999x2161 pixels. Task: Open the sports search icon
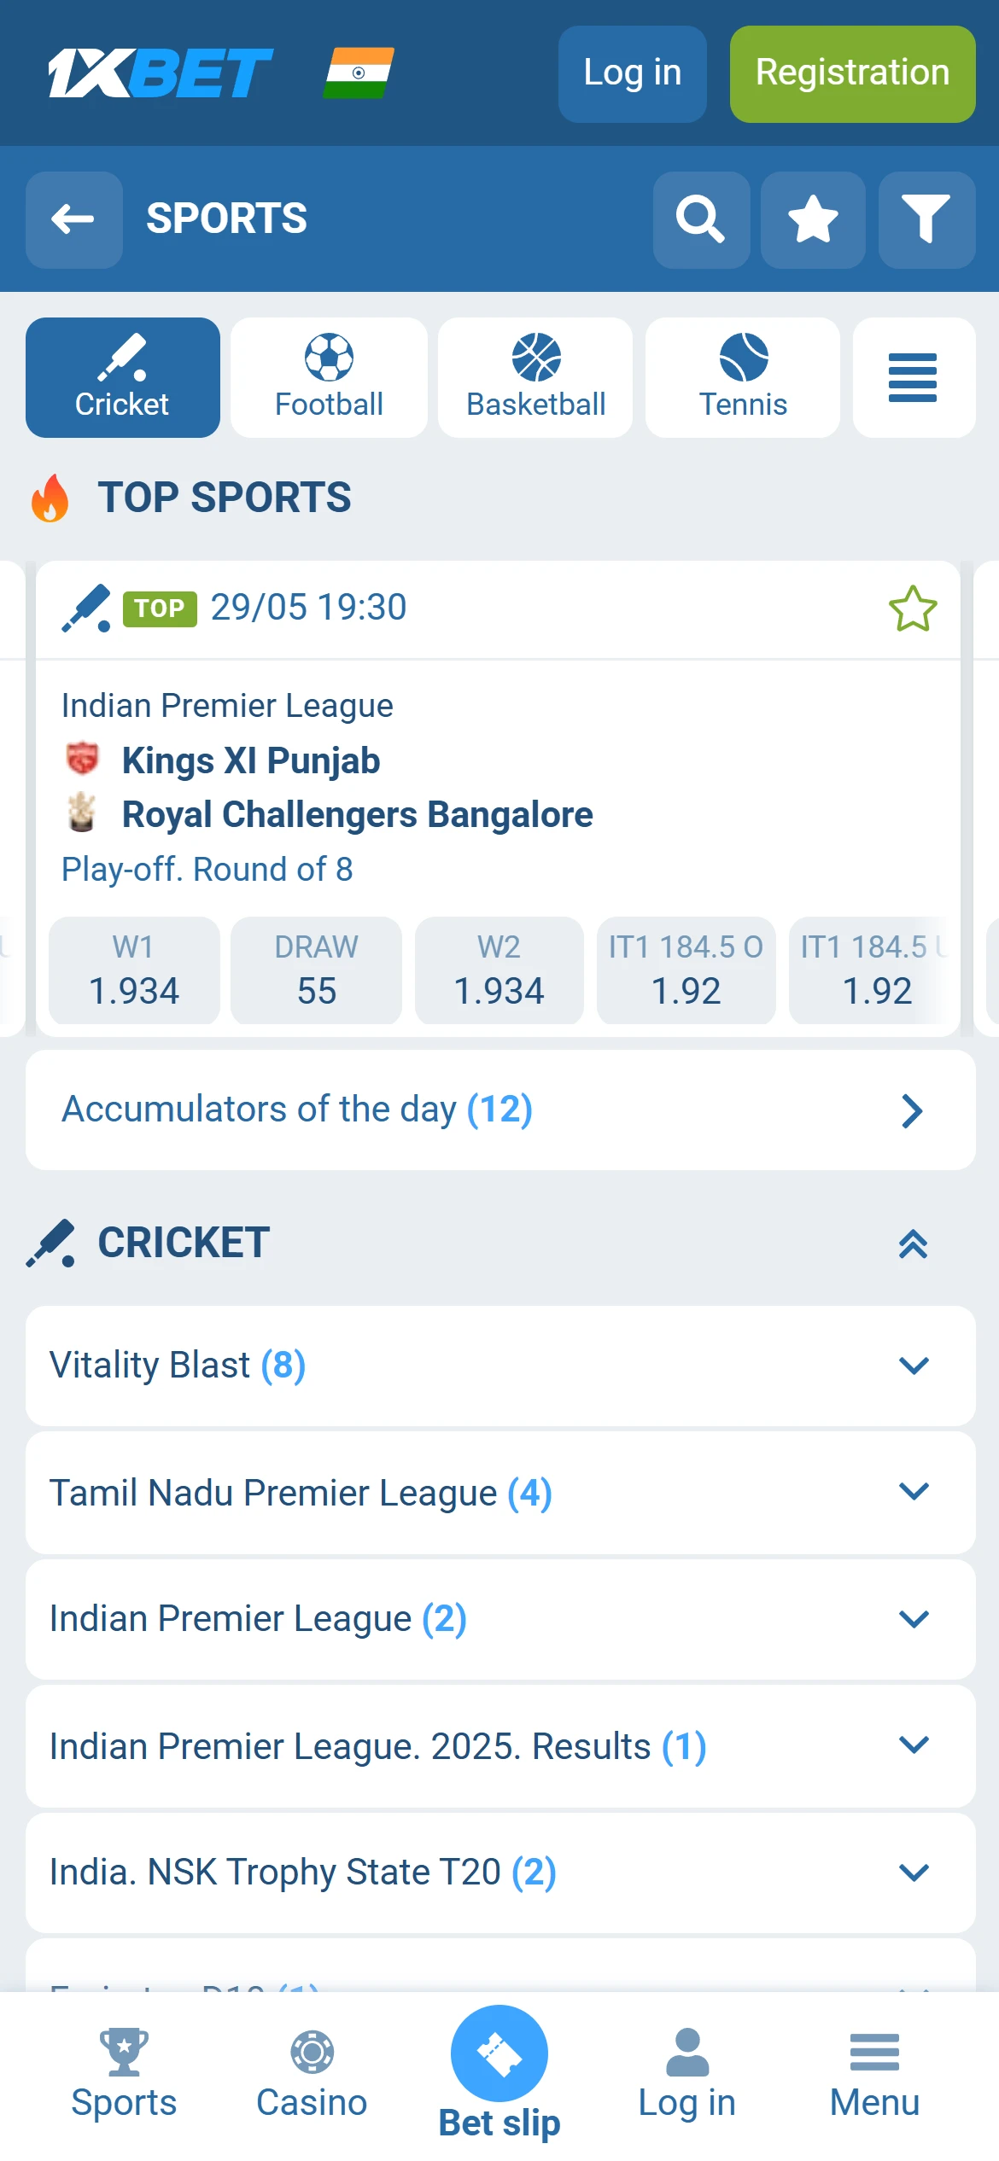pyautogui.click(x=700, y=220)
